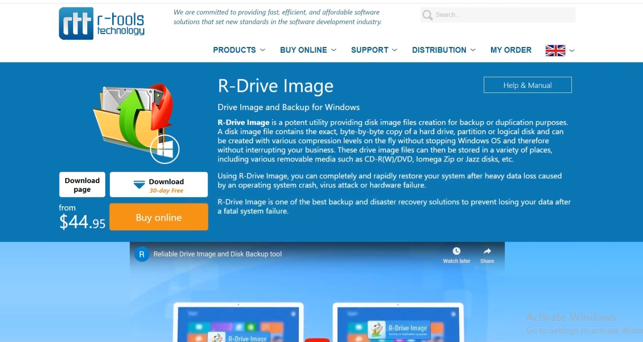Click the $44.95 price text
The image size is (643, 342).
82,222
